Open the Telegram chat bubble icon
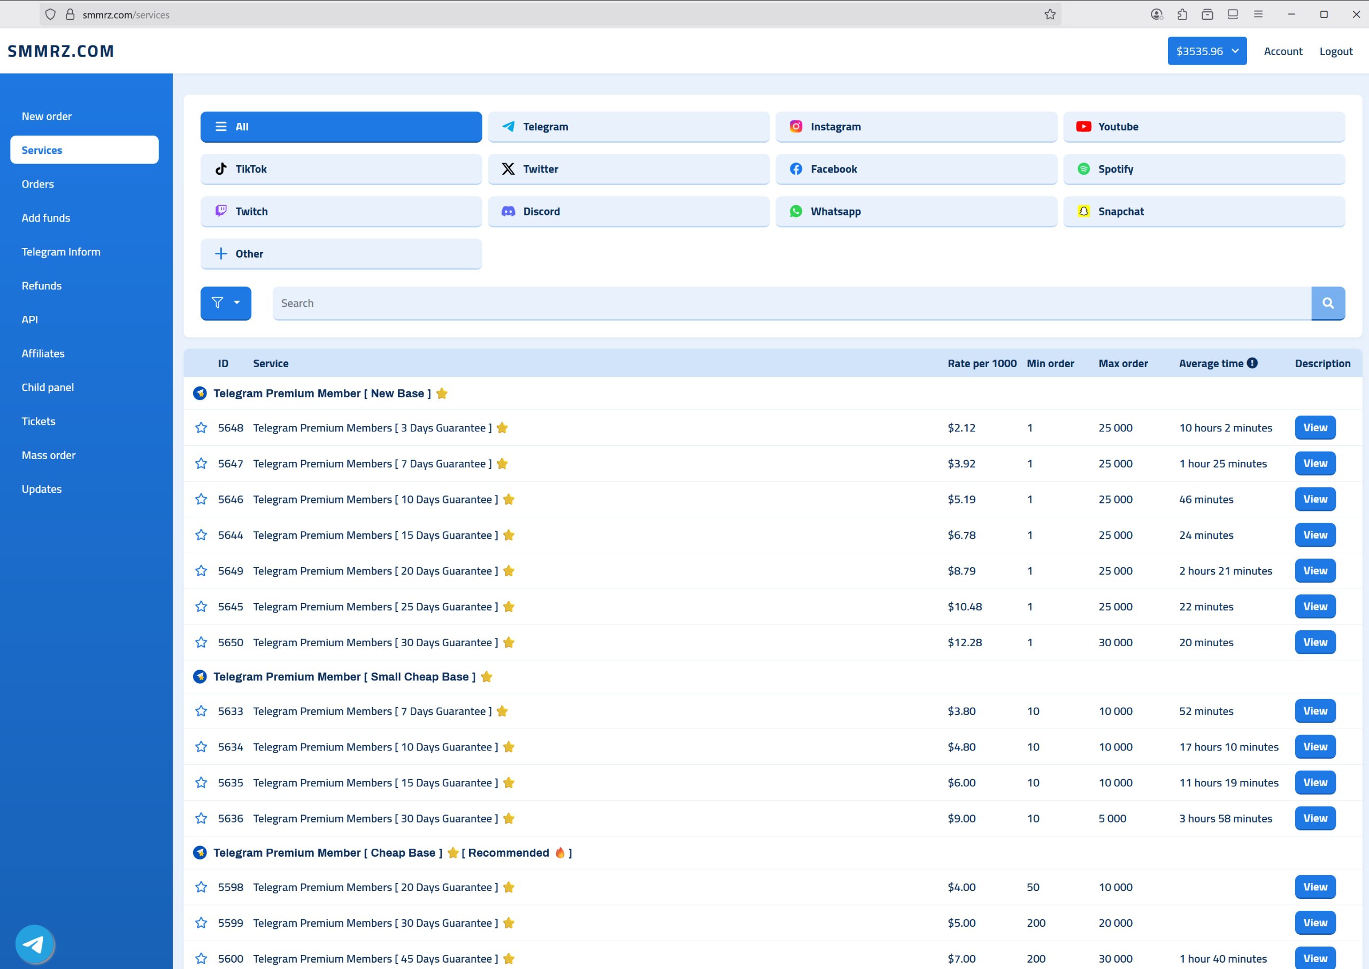The height and width of the screenshot is (969, 1369). [x=34, y=944]
